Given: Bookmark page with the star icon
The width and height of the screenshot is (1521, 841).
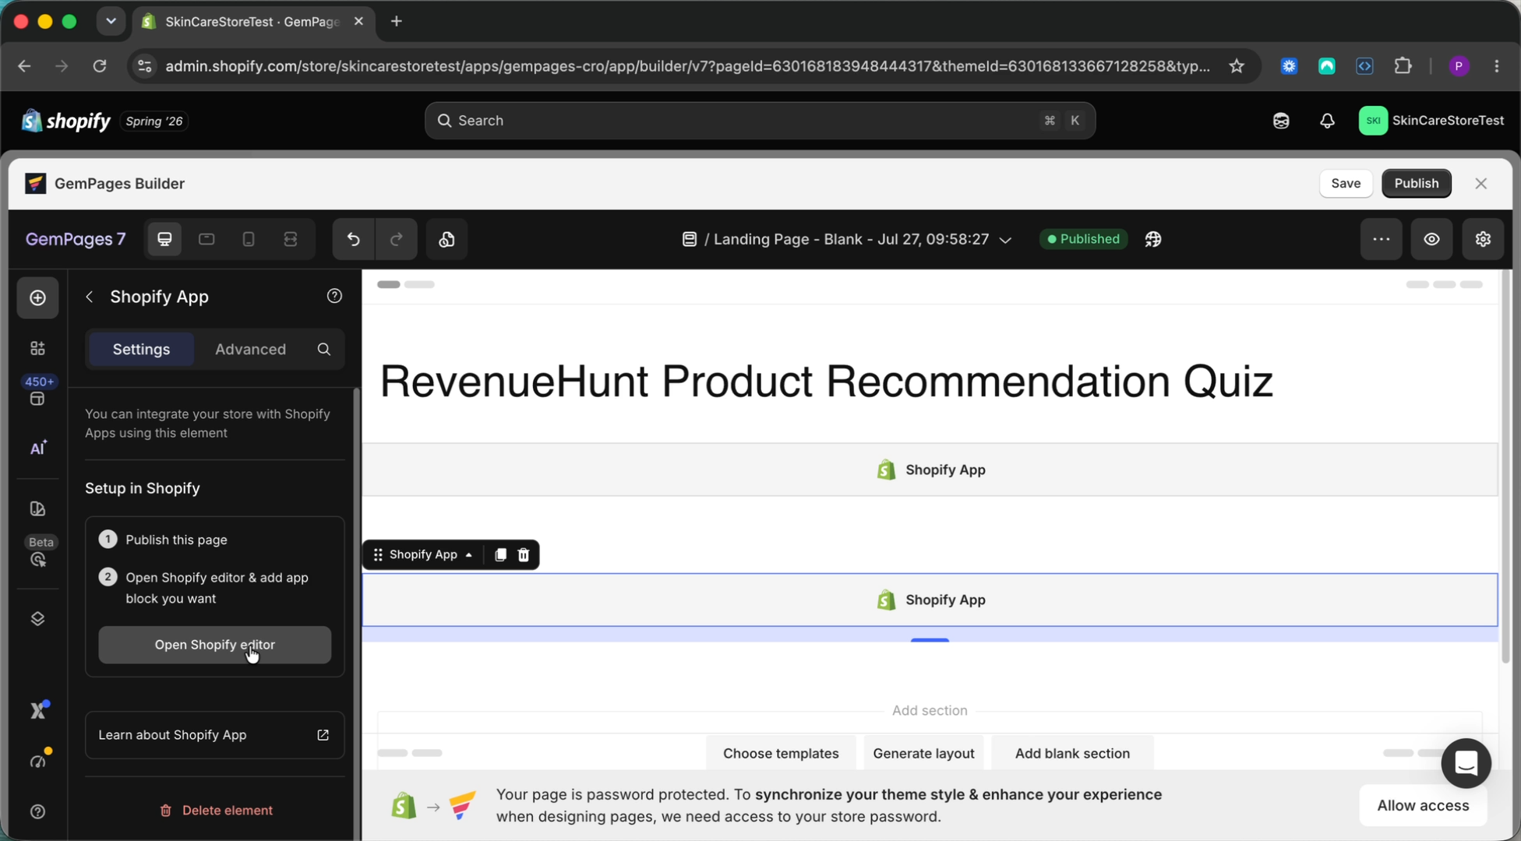Looking at the screenshot, I should pos(1237,66).
